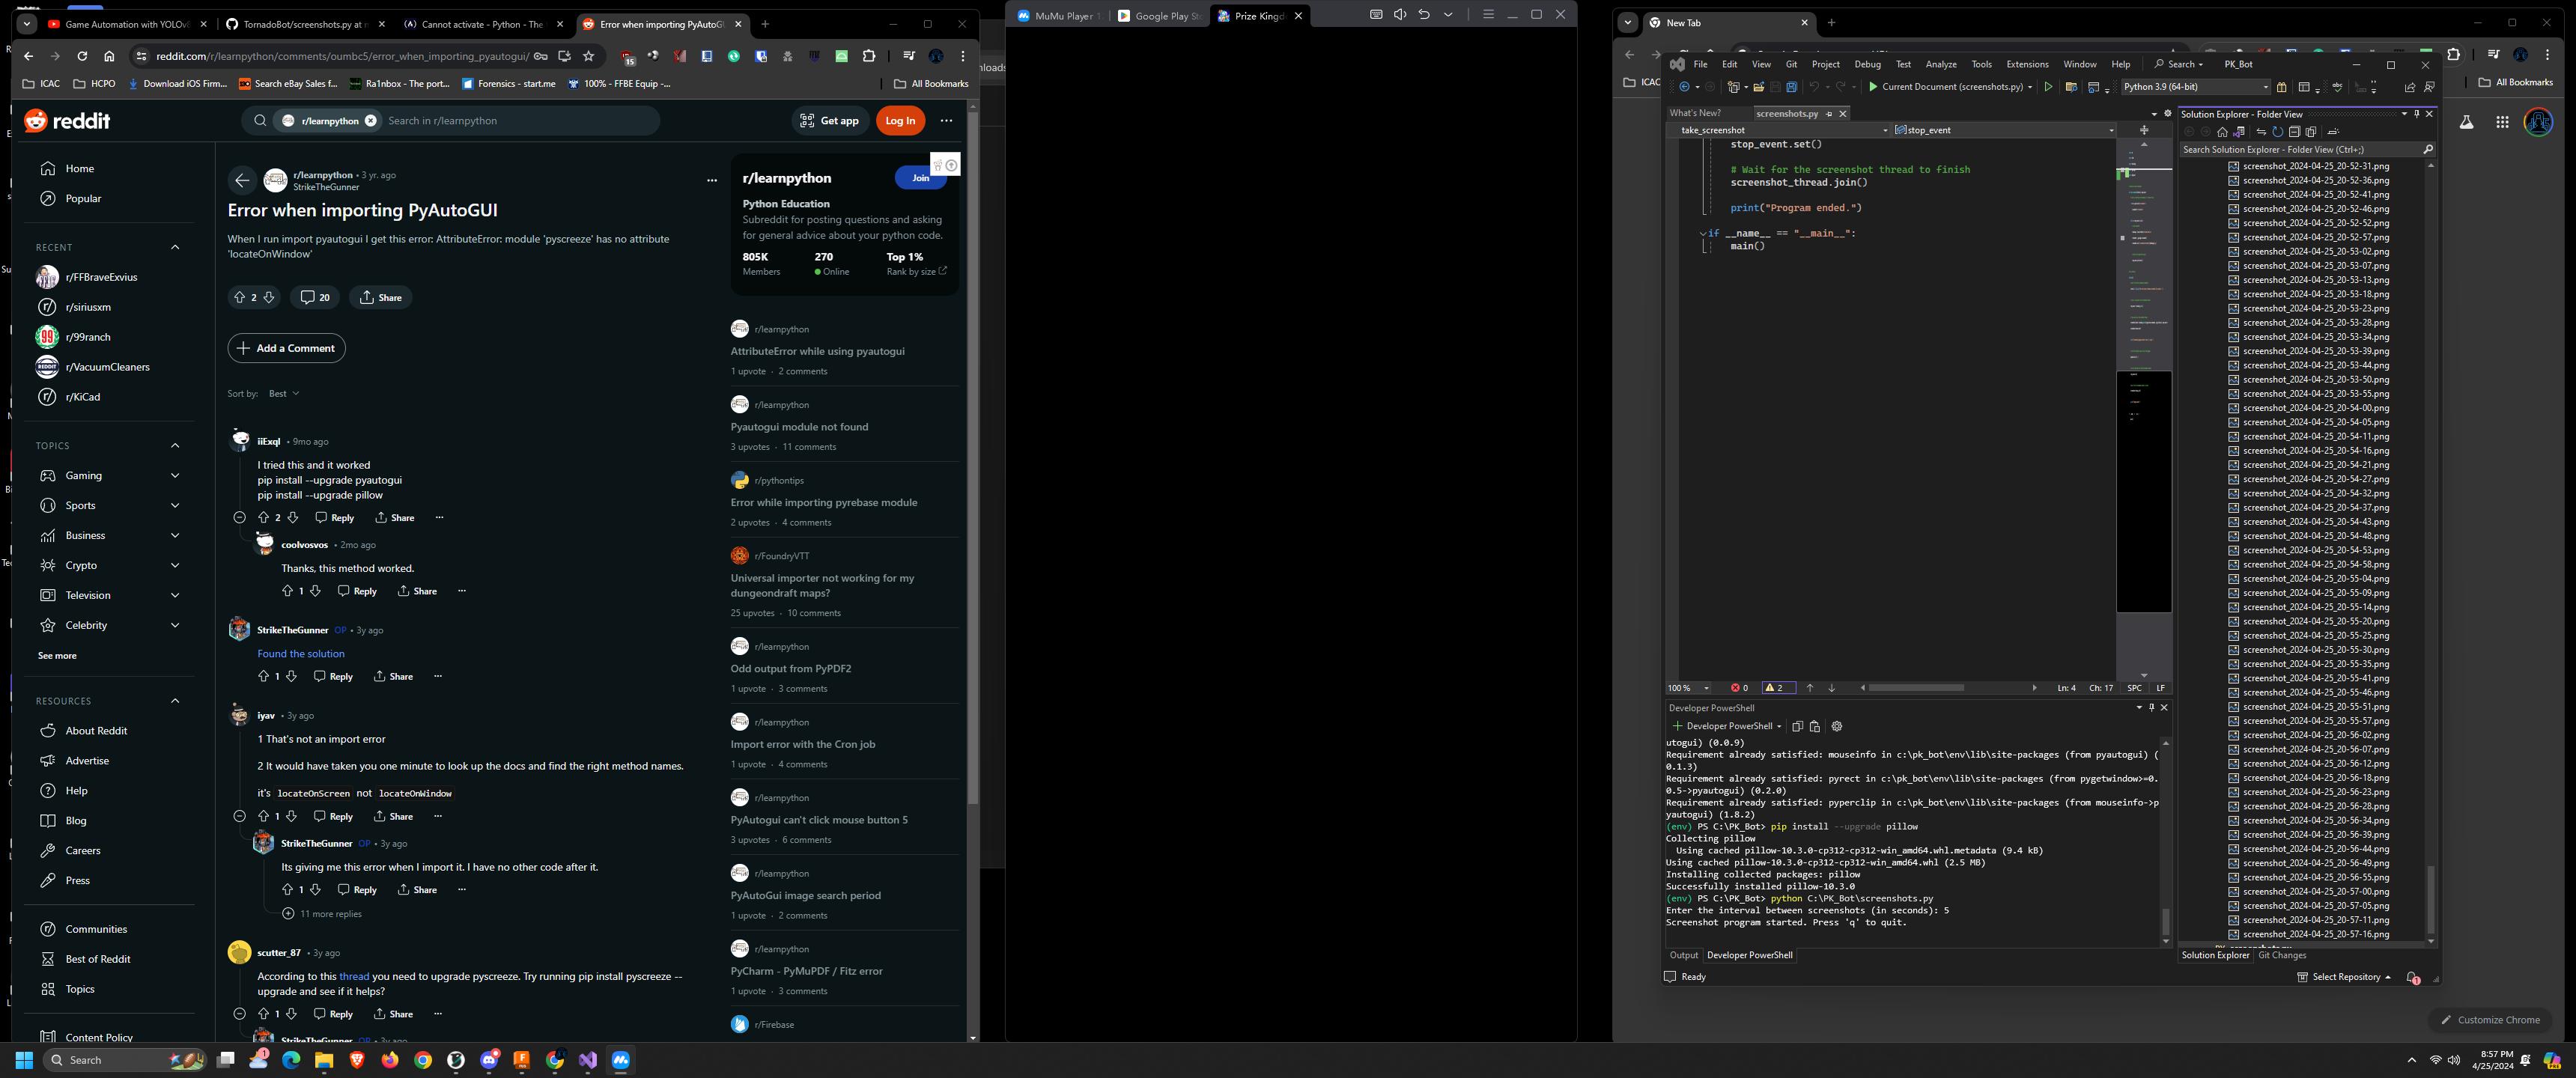
Task: Remove r/learnpython filter from search box
Action: pos(371,121)
